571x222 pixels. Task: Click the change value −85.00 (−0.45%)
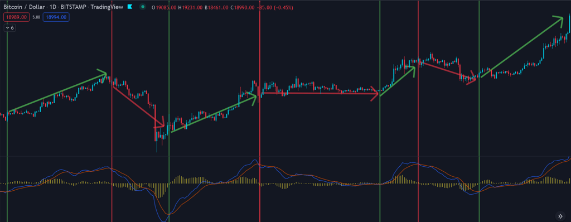tap(275, 7)
